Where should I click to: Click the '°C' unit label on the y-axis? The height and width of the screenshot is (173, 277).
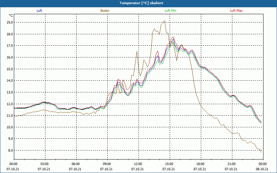coord(11,16)
